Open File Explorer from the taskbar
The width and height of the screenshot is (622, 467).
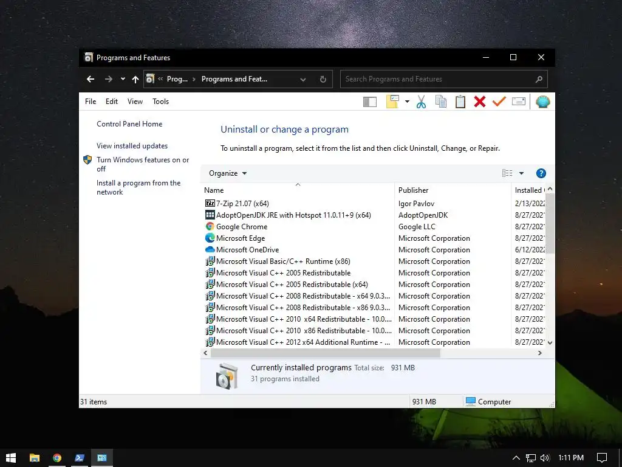click(35, 458)
